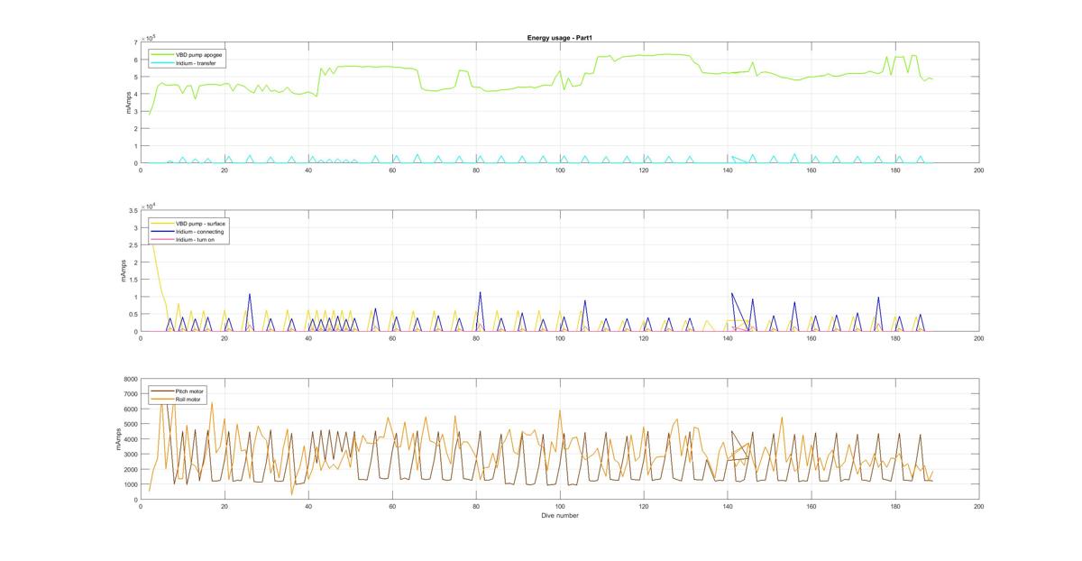Select 'Iridium - transfer' legend entry
Screen dimensions: 1082x561
[197, 61]
